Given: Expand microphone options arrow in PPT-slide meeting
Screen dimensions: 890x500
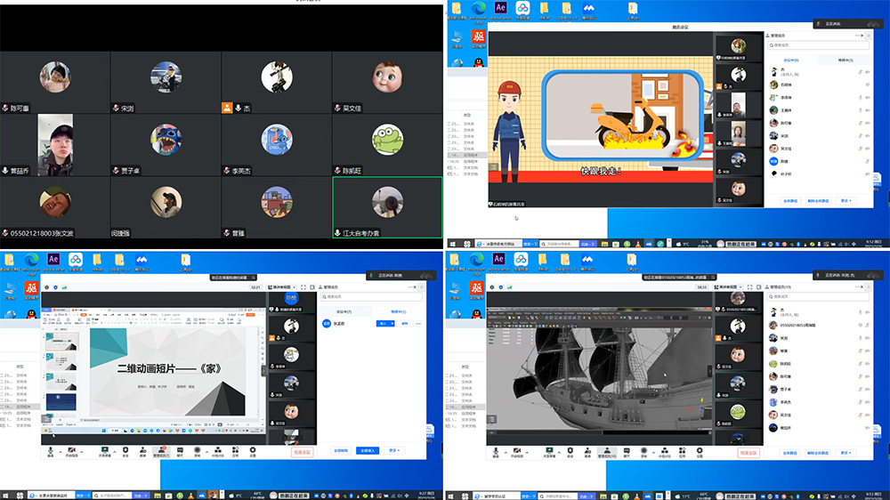Looking at the screenshot, I should (x=61, y=452).
